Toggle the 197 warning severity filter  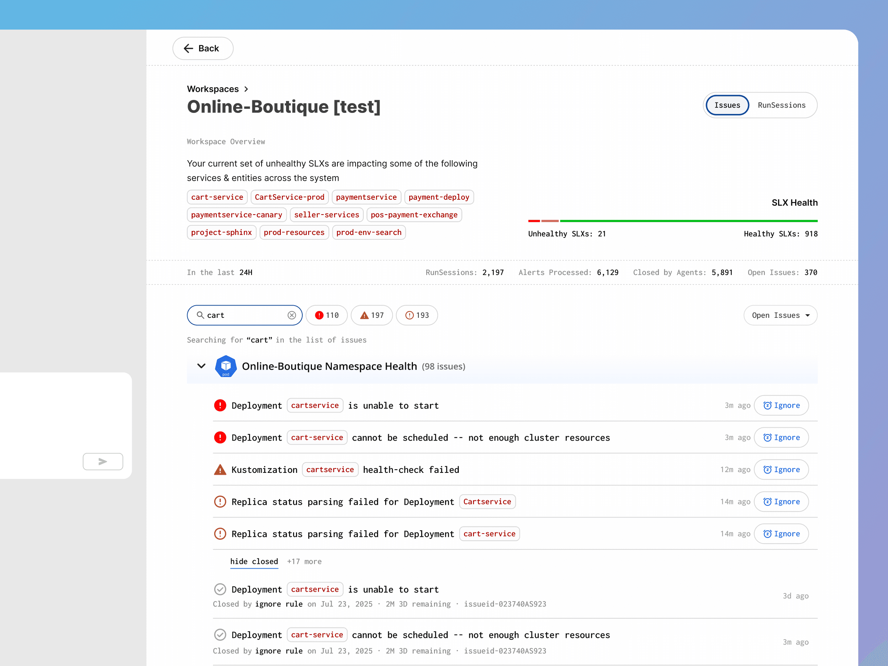point(372,315)
